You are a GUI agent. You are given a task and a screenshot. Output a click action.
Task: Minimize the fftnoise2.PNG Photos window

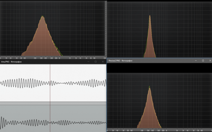coord(196,60)
